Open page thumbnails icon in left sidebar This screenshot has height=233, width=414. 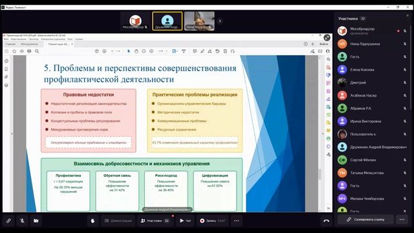(6, 61)
